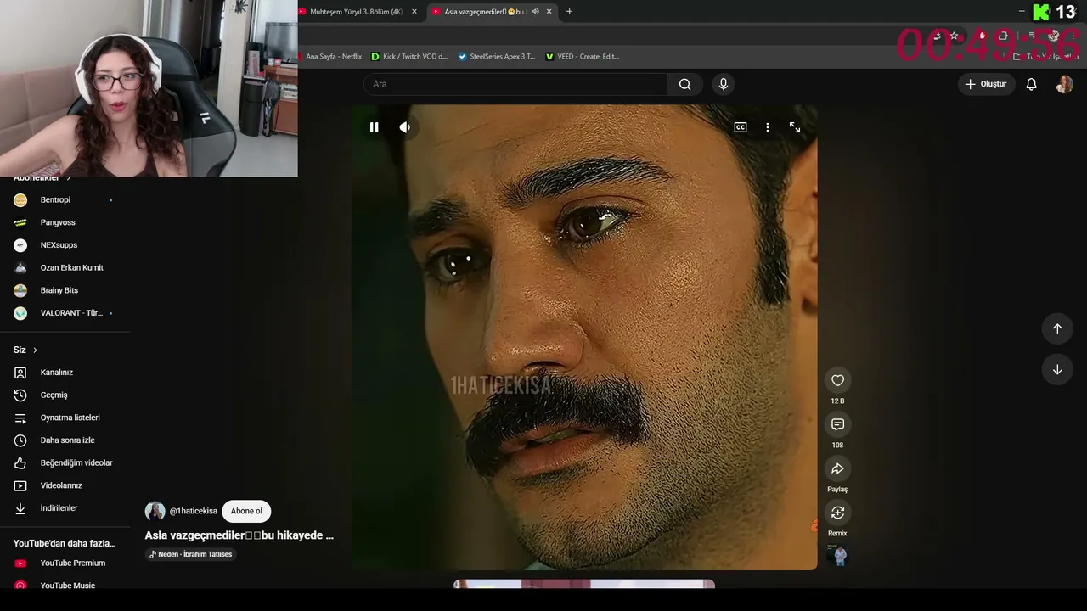Open the Ana Sayfa - Netflix bookmark
1087x611 pixels.
point(330,57)
